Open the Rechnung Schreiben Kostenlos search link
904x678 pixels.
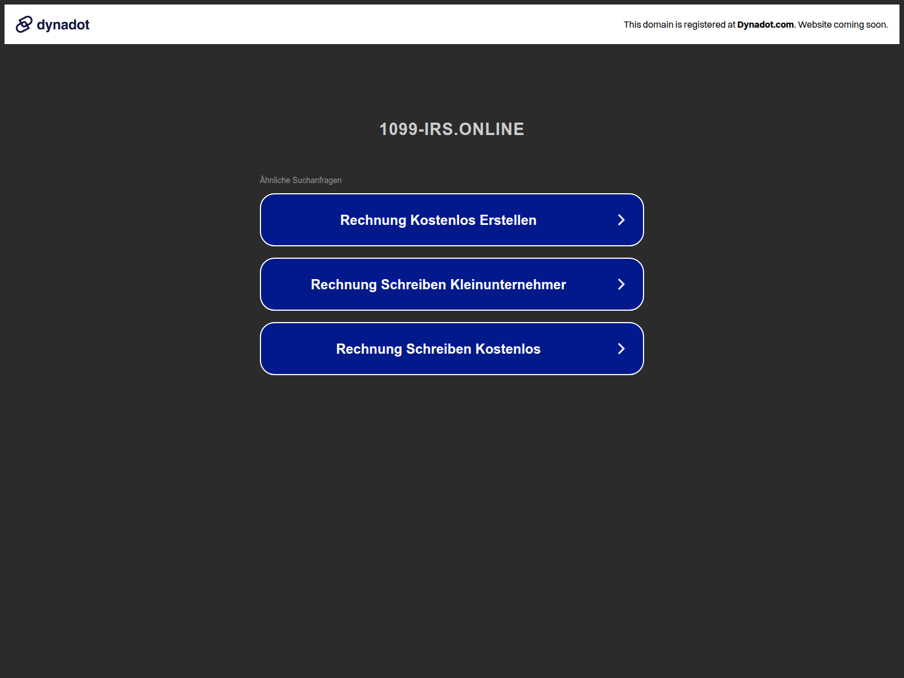click(x=452, y=349)
